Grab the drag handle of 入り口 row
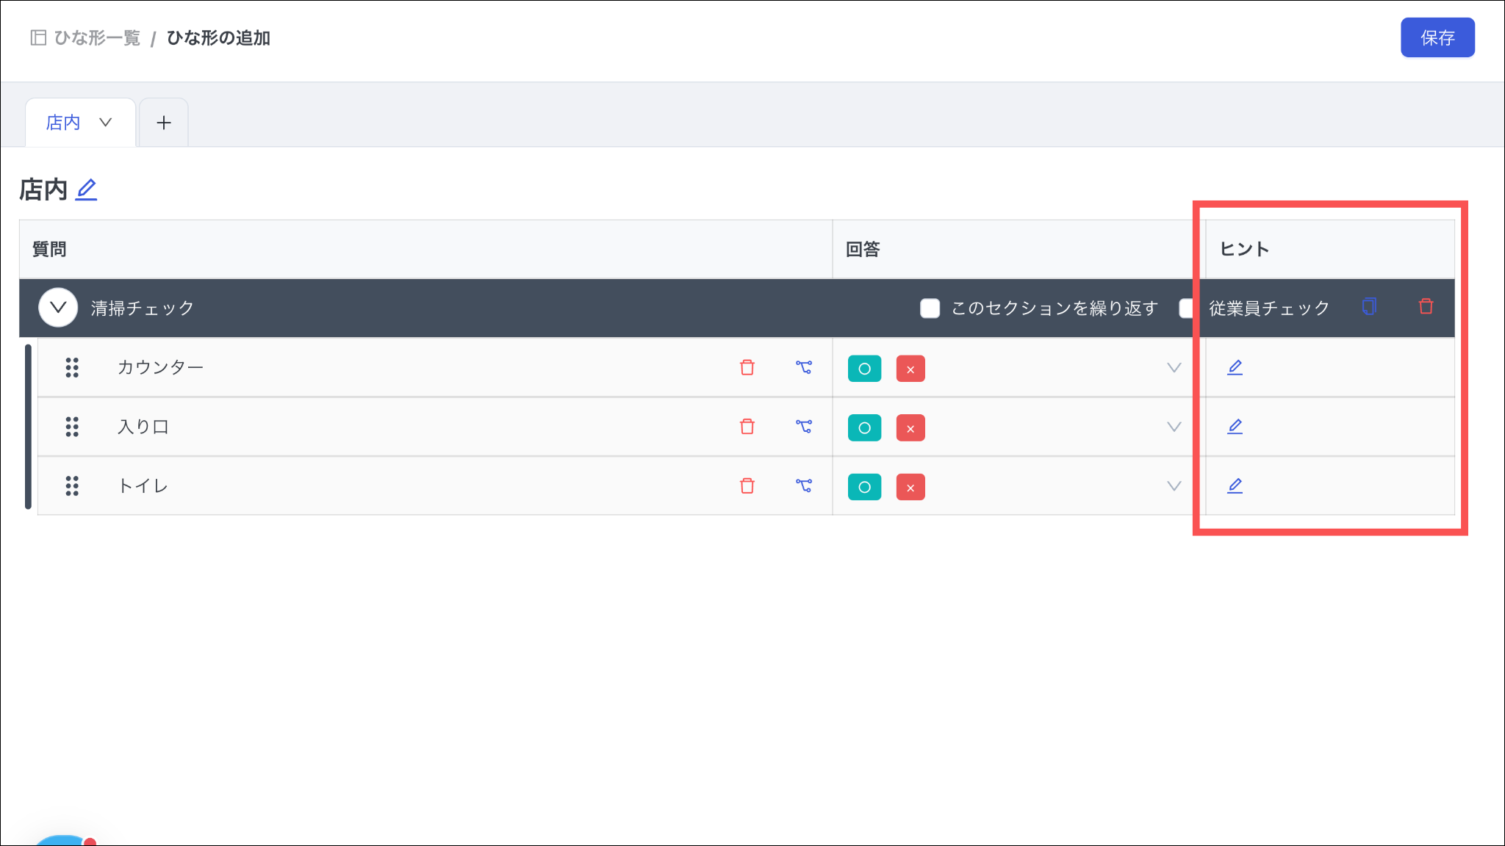 click(x=72, y=427)
